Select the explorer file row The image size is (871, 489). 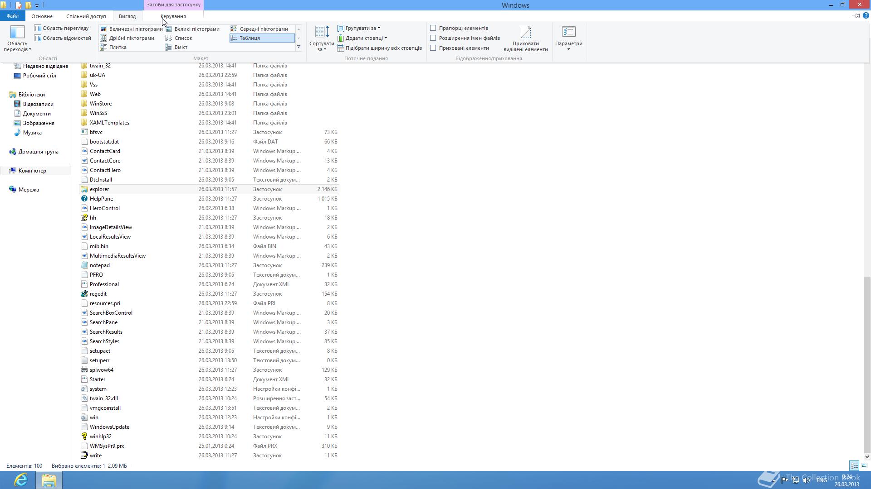click(x=209, y=189)
